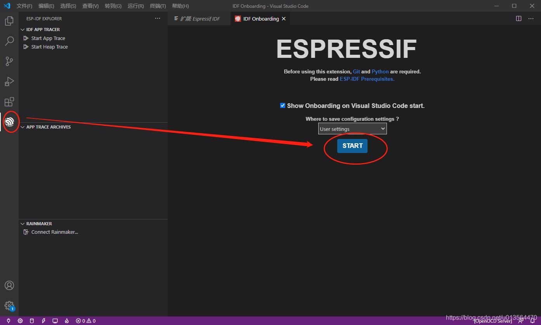Click the plug port icon in status bar
Viewport: 541px width, 325px height.
tap(9, 321)
